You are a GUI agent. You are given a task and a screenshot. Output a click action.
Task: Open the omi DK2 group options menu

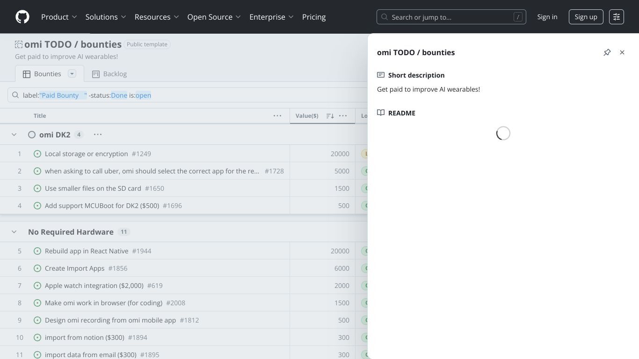(x=98, y=135)
